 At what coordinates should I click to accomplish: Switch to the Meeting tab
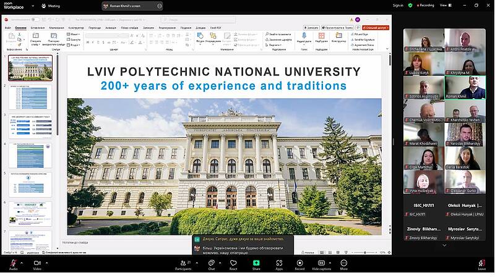(x=51, y=6)
